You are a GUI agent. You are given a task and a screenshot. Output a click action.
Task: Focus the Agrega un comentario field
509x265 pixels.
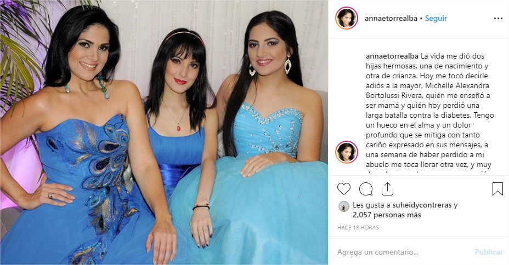(x=403, y=252)
